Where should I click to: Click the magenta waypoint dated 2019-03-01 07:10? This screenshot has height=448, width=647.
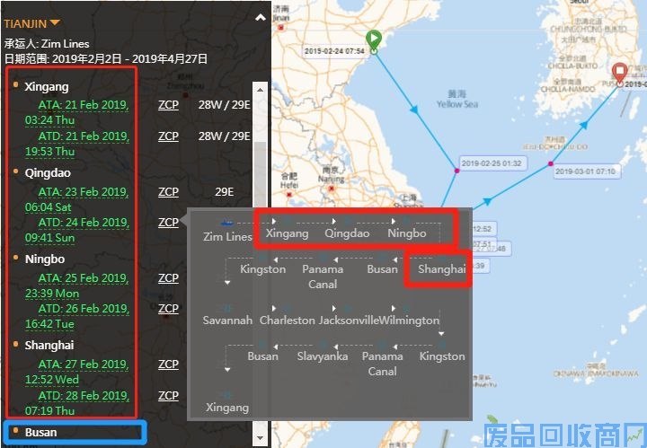550,164
